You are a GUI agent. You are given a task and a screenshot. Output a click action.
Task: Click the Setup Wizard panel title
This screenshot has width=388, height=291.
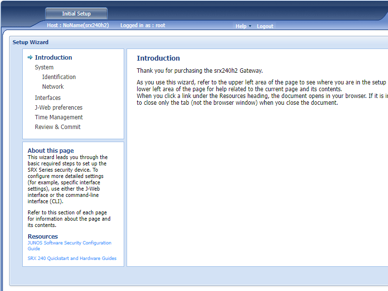tap(31, 42)
